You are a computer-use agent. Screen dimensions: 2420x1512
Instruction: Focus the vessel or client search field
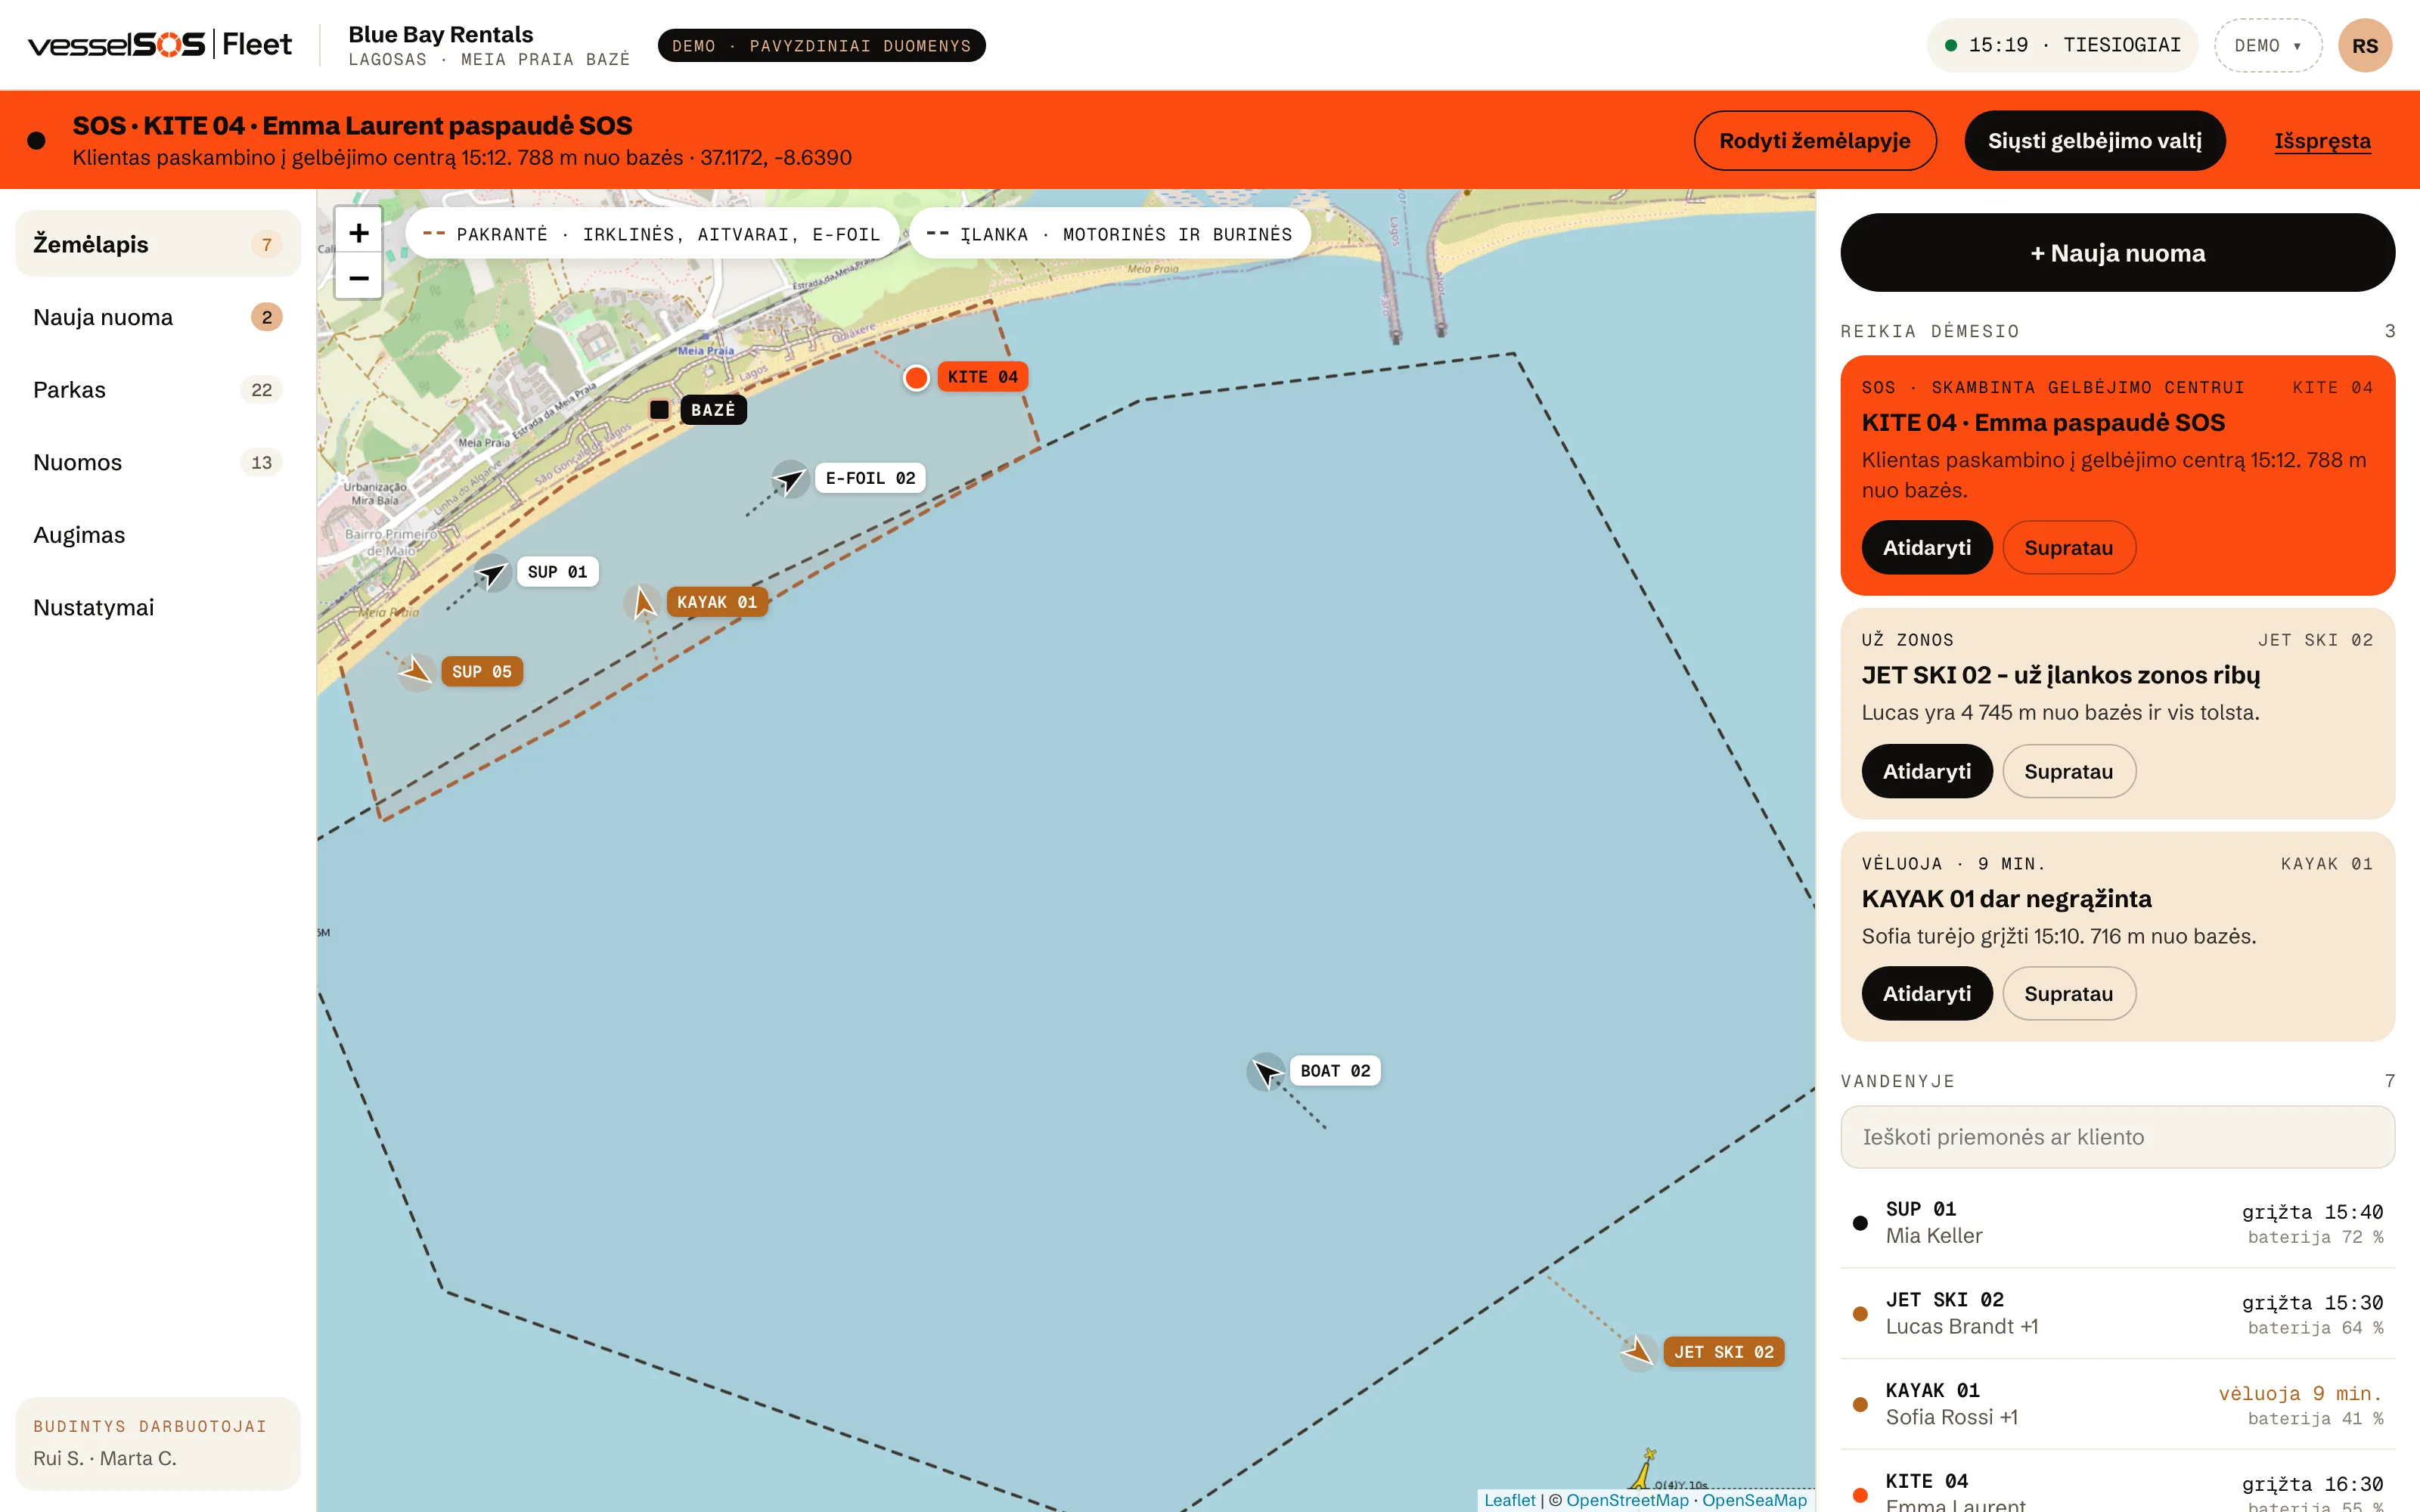coord(2117,1137)
